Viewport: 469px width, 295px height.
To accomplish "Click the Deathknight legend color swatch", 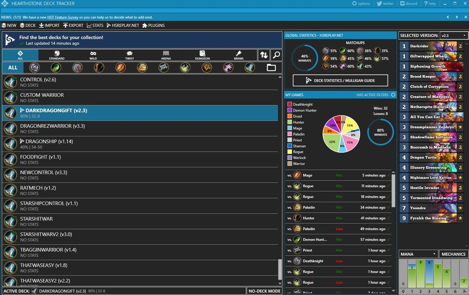I will pyautogui.click(x=289, y=104).
